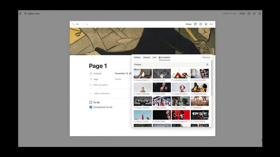Image resolution: width=280 pixels, height=157 pixels.
Task: Open page in full view icon
Action: pos(73,24)
